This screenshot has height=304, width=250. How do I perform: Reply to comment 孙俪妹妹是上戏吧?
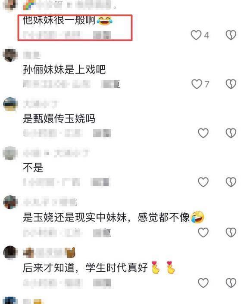(111, 84)
